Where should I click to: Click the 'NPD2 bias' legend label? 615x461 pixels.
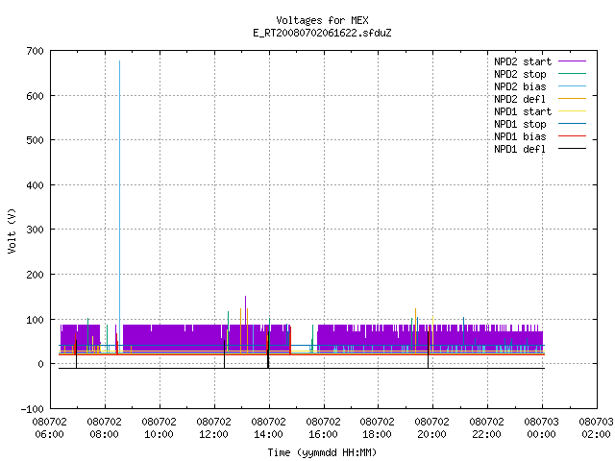pos(520,86)
